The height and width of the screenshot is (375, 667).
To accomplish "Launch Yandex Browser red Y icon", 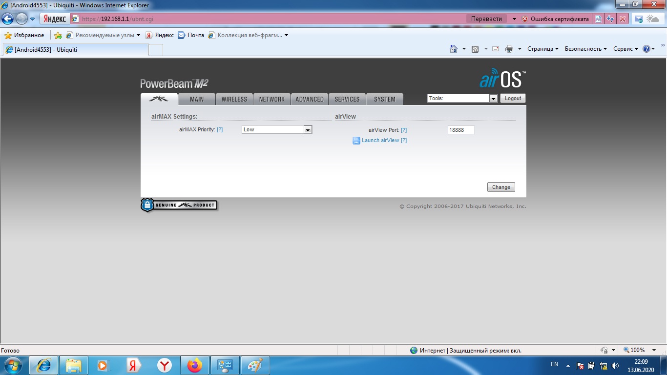I will [x=165, y=365].
